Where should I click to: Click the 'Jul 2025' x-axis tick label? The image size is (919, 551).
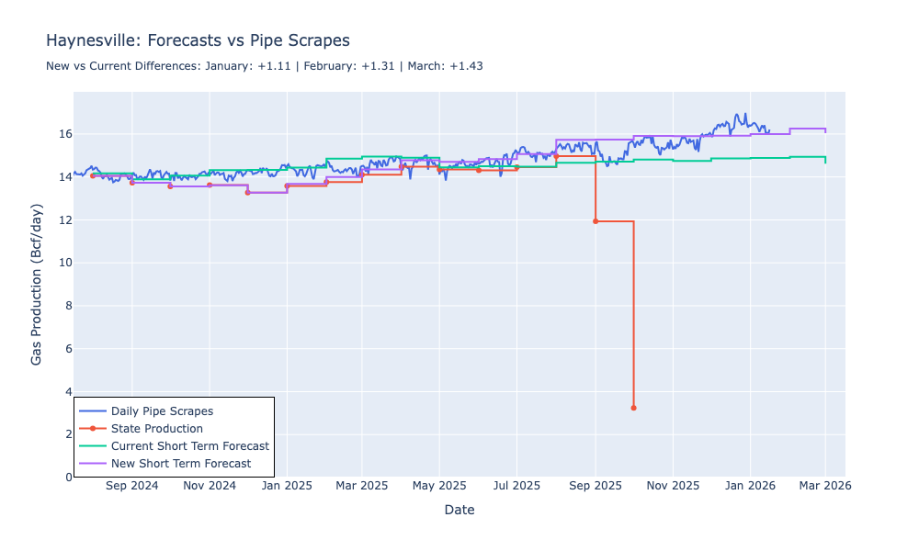click(516, 485)
